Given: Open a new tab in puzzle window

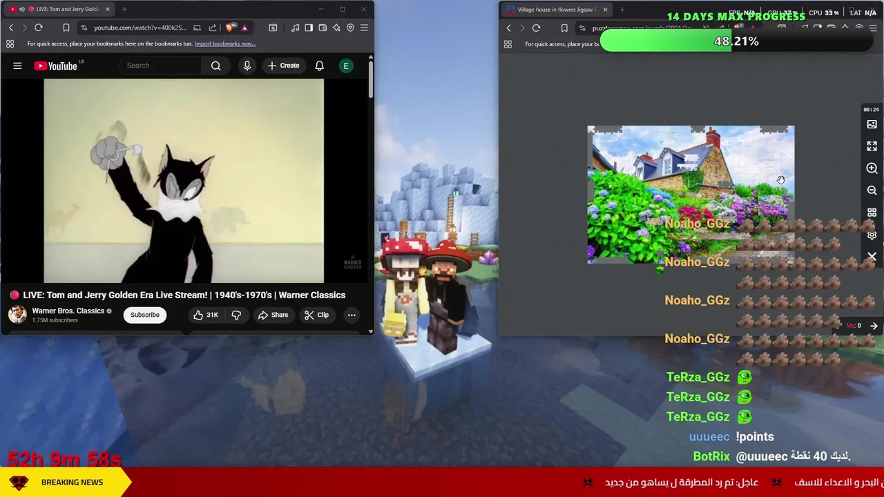Looking at the screenshot, I should 622,10.
